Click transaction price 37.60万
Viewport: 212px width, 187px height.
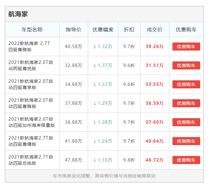tap(154, 122)
